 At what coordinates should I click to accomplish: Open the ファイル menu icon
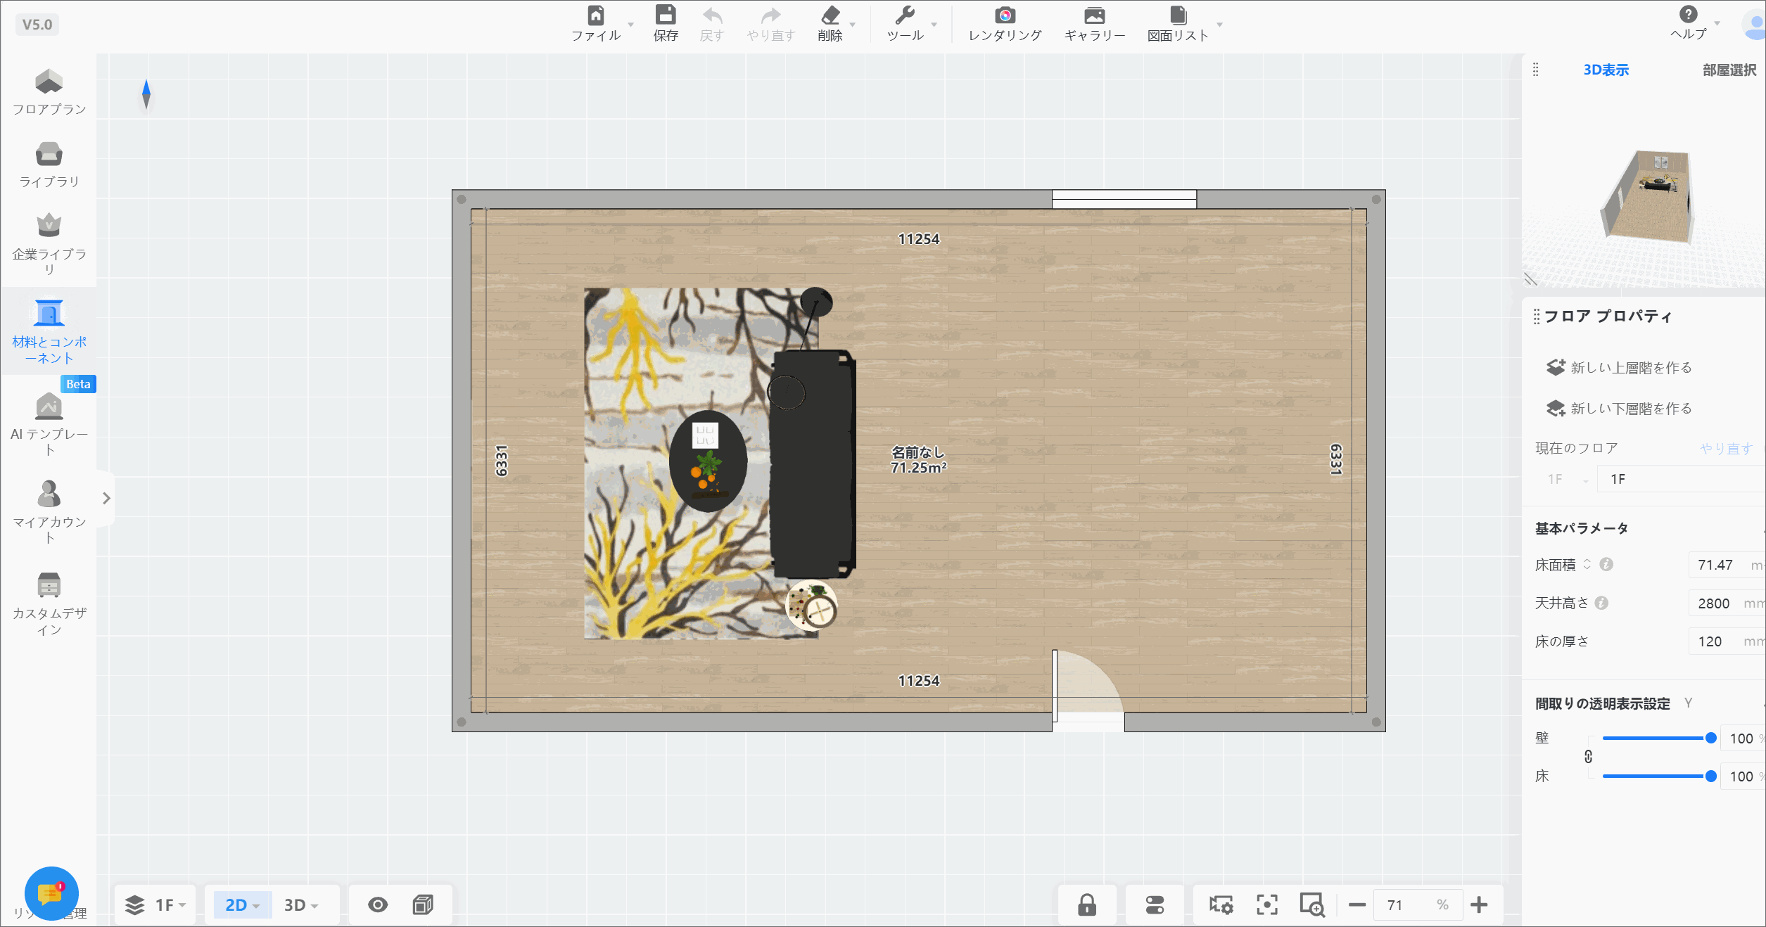tap(595, 15)
